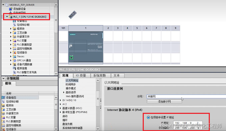Switch to the 系统常数 tab

click(101, 76)
